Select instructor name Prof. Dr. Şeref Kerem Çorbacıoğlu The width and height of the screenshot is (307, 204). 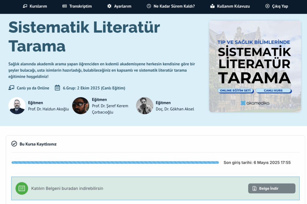click(x=110, y=109)
